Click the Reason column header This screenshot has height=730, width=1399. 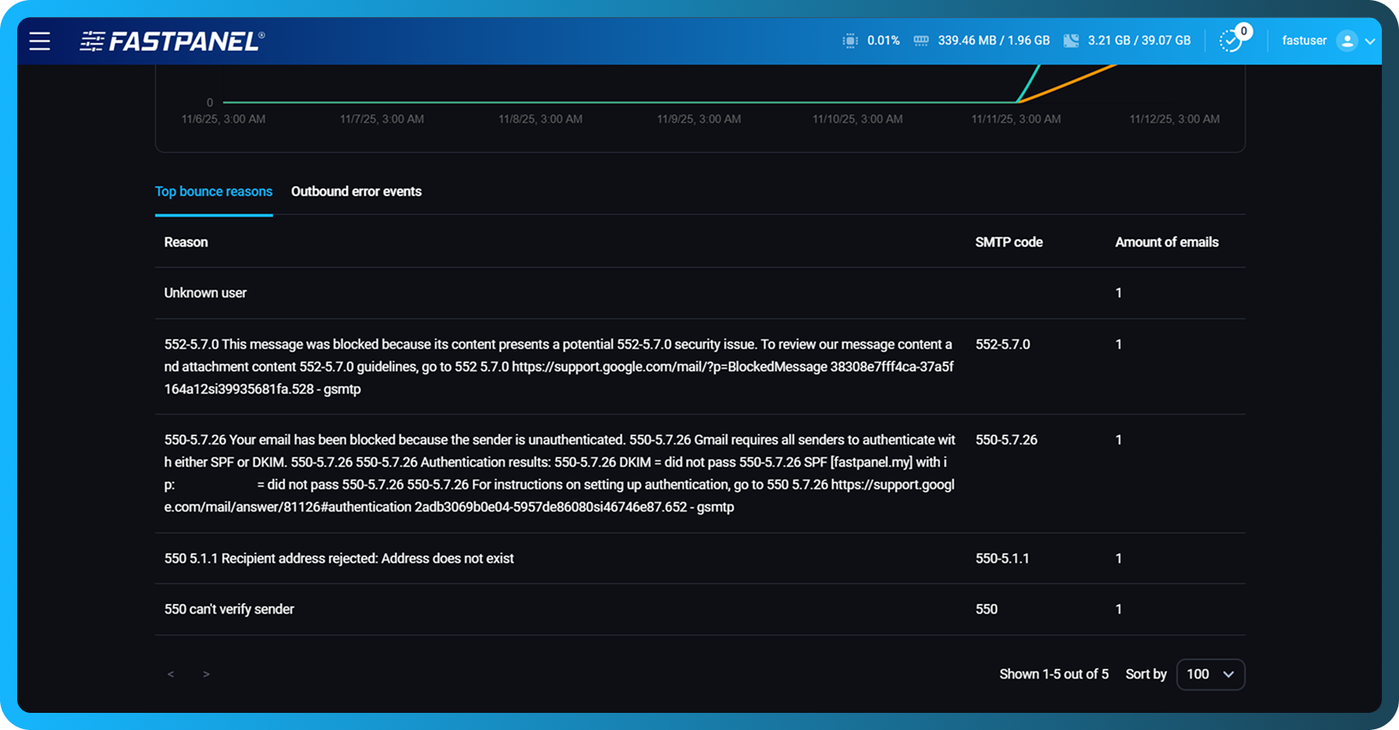pyautogui.click(x=186, y=242)
